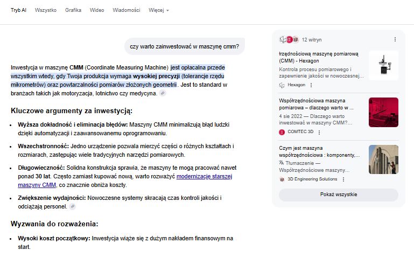Select the 'Wiadomości' tab
The width and height of the screenshot is (414, 257).
(x=127, y=10)
